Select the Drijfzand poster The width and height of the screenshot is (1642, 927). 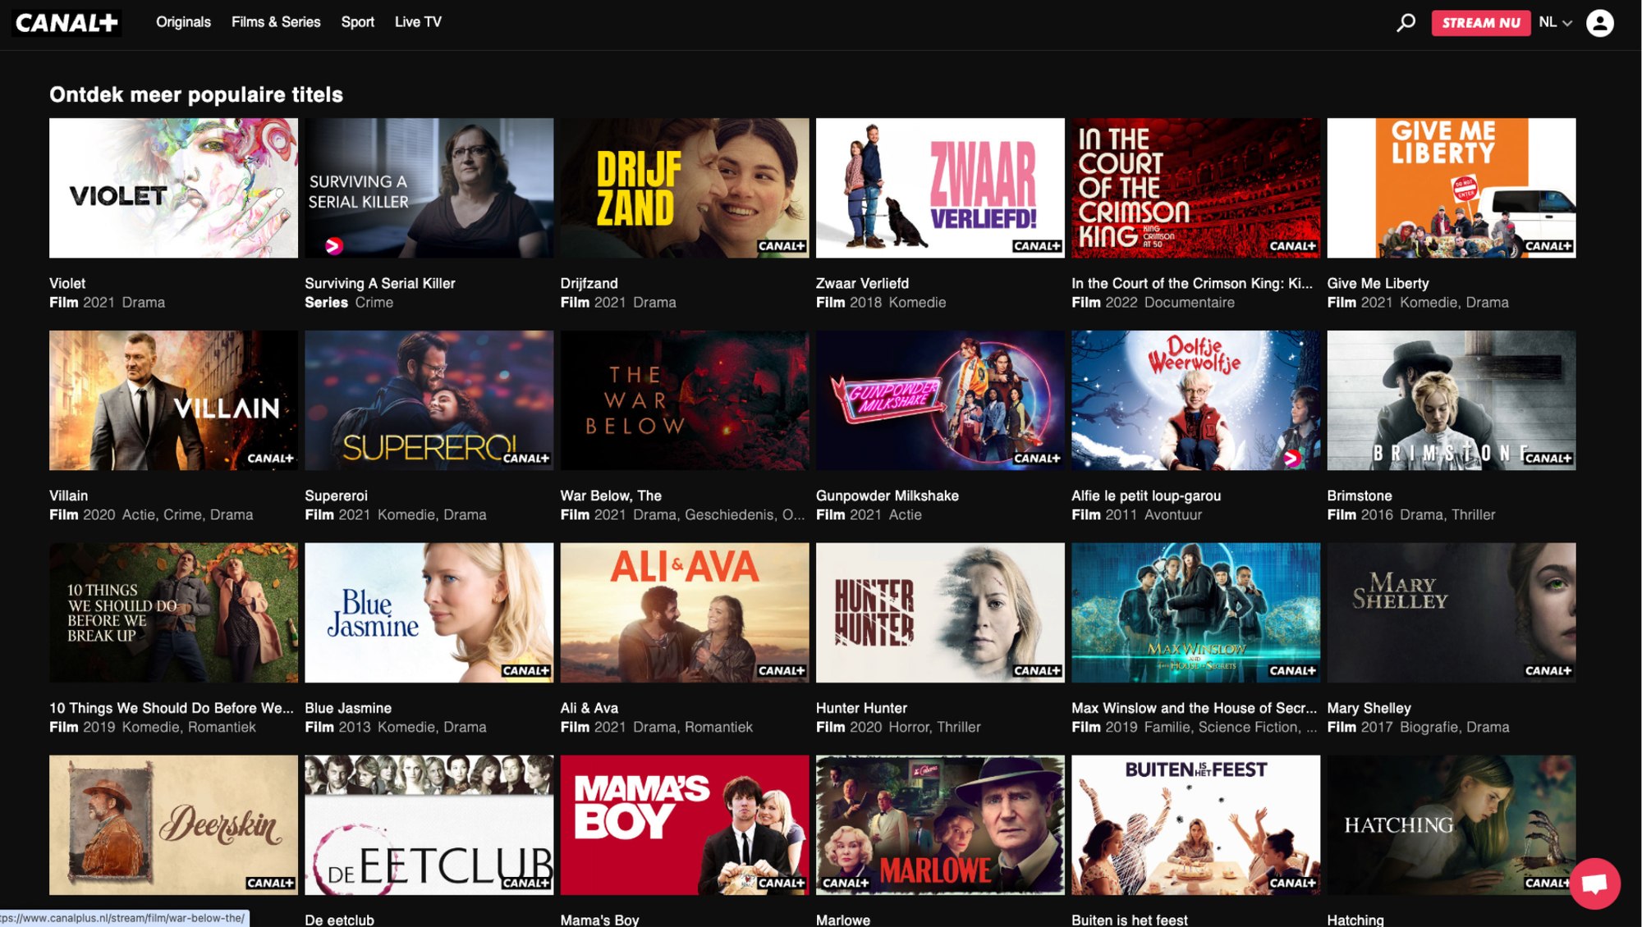[685, 188]
